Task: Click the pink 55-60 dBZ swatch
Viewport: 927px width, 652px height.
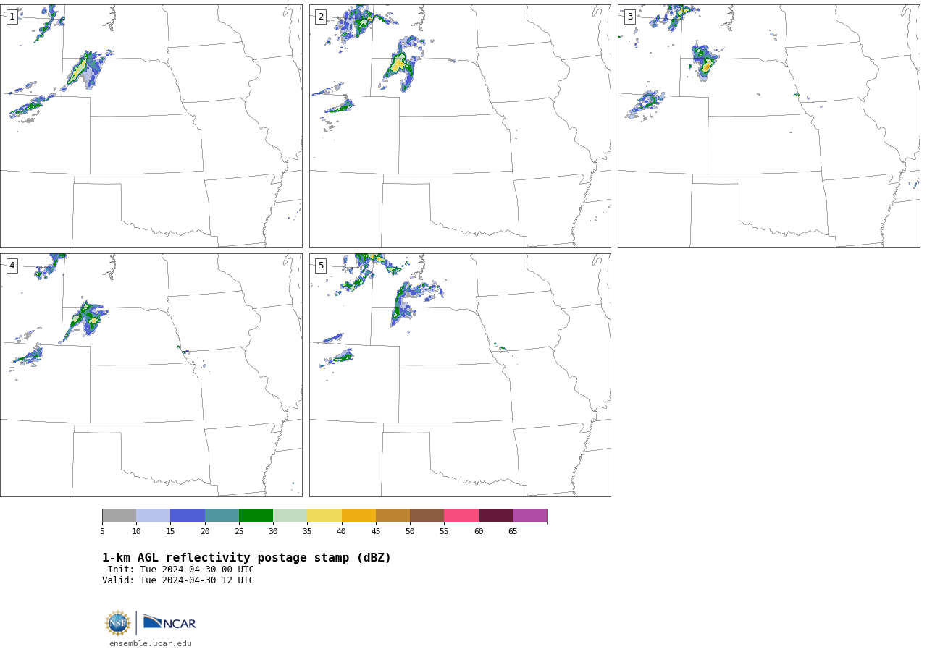Action: tap(461, 515)
